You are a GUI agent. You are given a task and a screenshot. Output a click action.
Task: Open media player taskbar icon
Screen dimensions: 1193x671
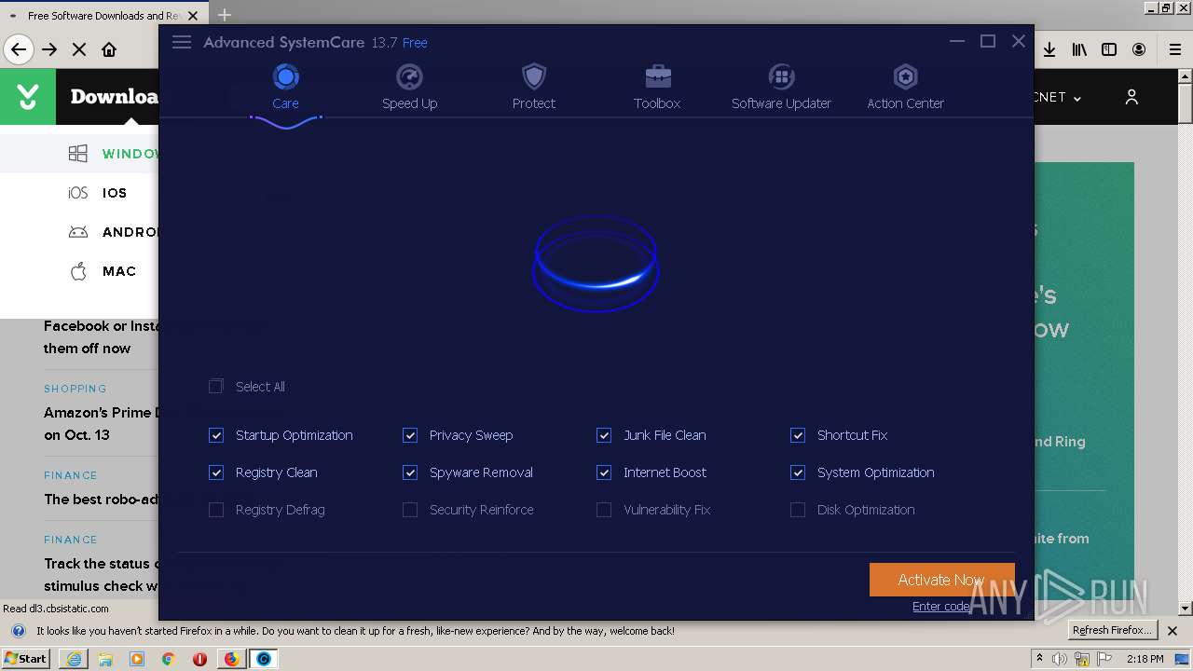tap(137, 659)
